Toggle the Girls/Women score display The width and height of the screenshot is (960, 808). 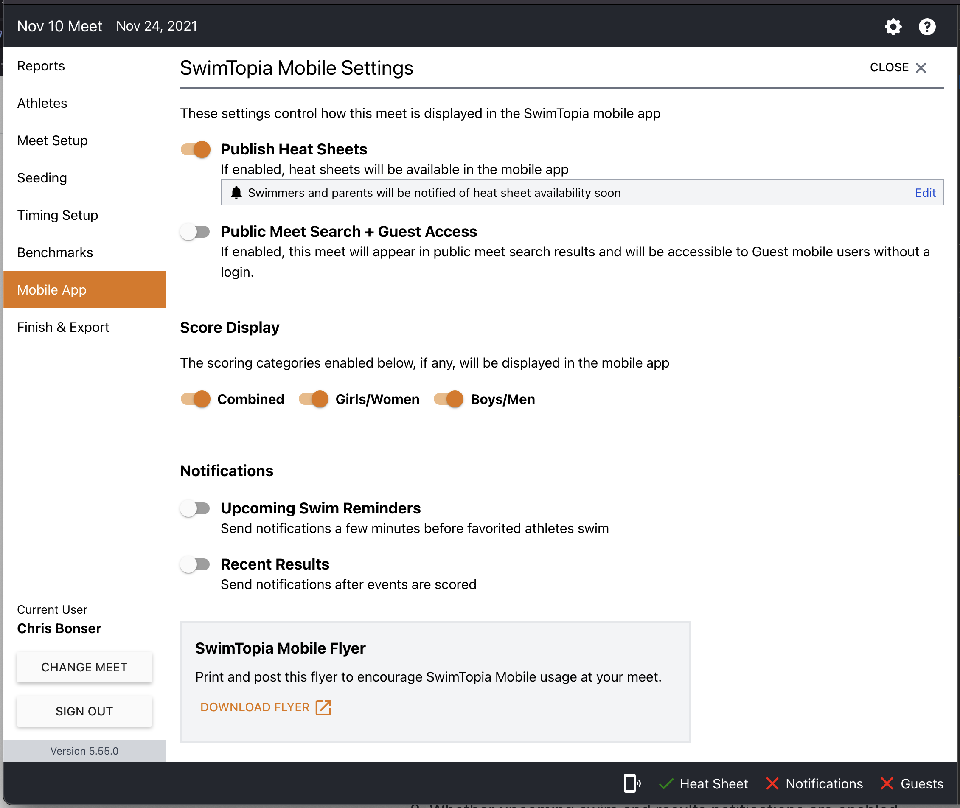pos(314,399)
